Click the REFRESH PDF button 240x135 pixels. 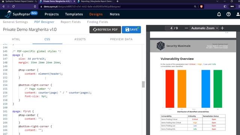(x=105, y=30)
